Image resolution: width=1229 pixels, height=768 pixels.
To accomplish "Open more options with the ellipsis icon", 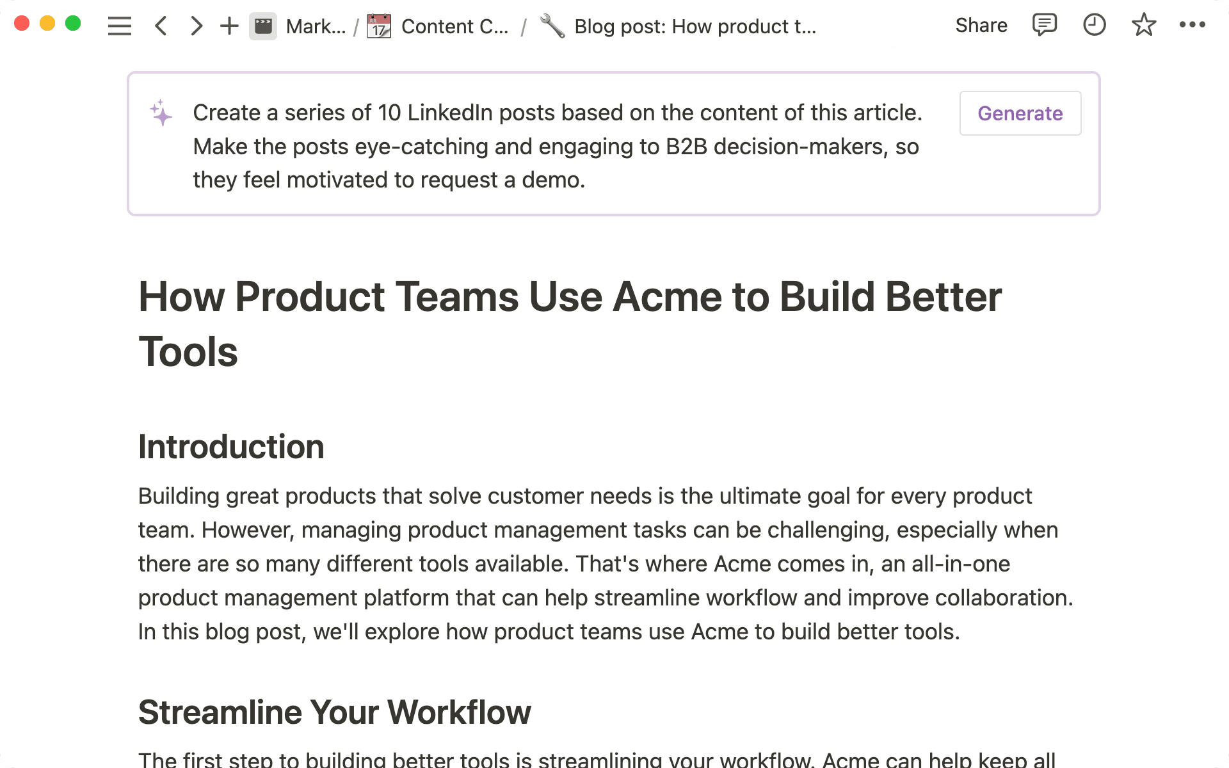I will [x=1192, y=25].
